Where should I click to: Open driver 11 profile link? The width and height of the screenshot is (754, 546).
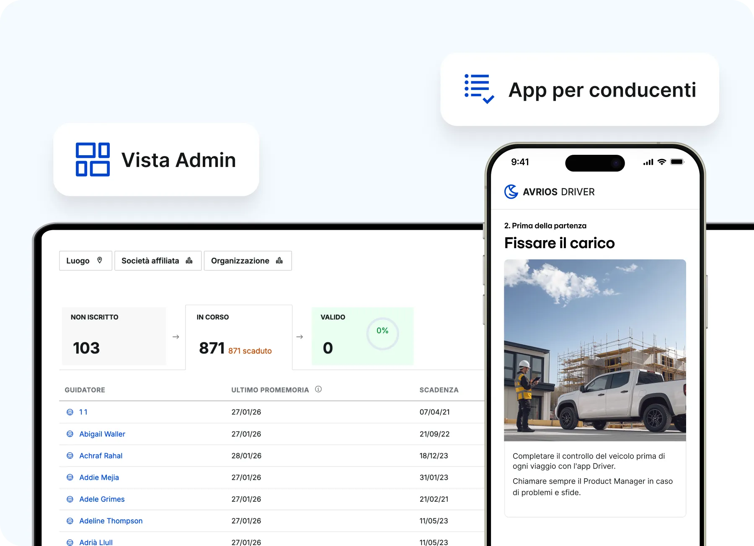coord(83,412)
